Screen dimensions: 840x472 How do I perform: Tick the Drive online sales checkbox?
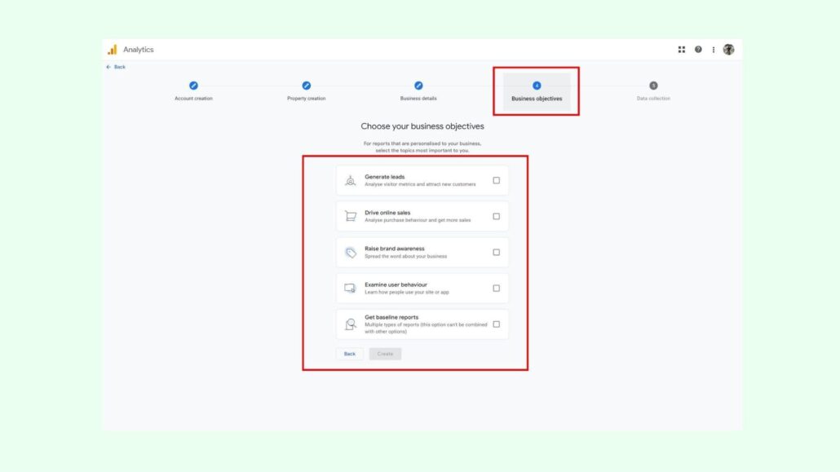point(496,217)
